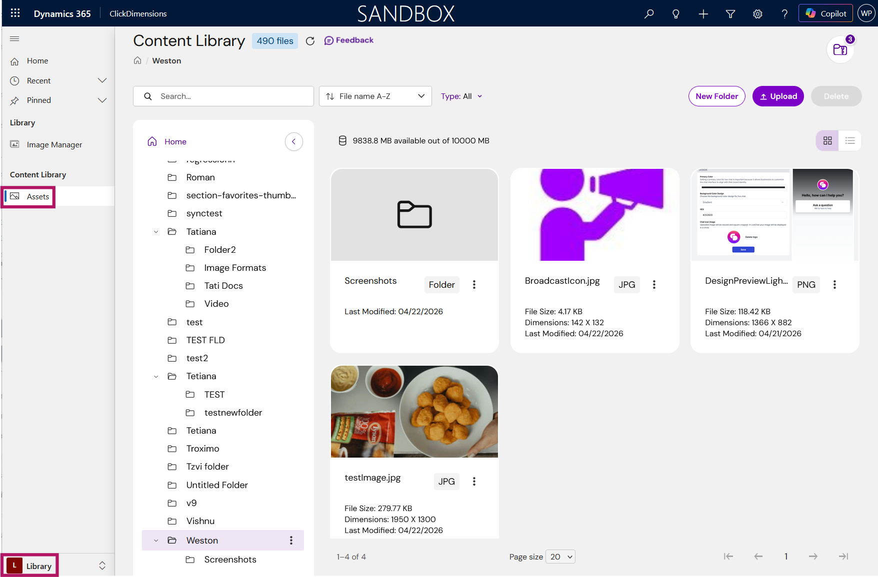
Task: Click Home in the folder tree header
Action: (x=175, y=141)
